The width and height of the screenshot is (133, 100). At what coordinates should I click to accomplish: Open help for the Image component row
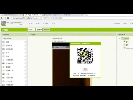(25, 52)
